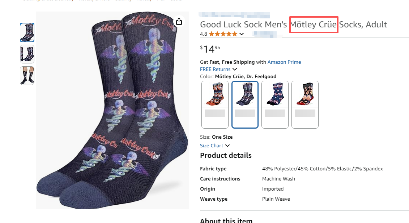Expand the chevron next to FREE Returns
Viewport: 409px width, 223px height.
235,69
